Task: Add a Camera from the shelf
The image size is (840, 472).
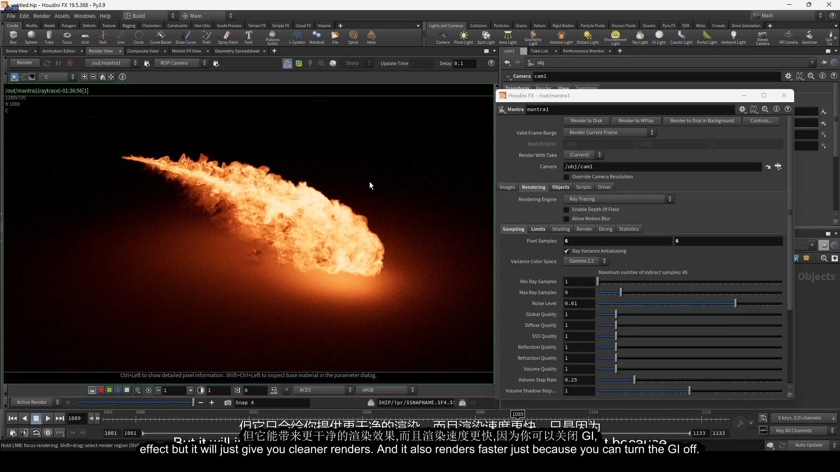Action: pos(443,37)
